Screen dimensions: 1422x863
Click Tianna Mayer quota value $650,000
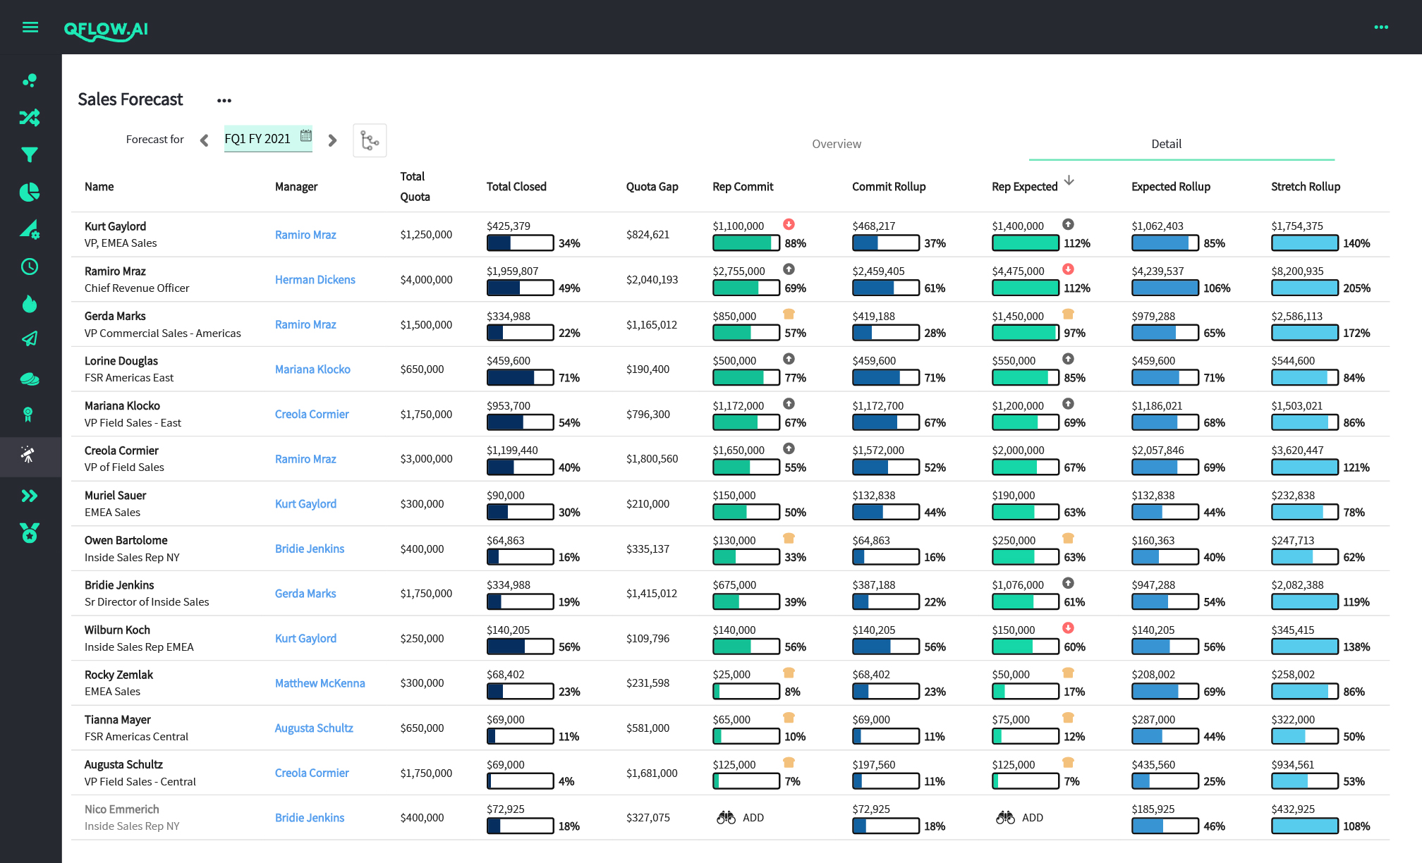click(422, 728)
